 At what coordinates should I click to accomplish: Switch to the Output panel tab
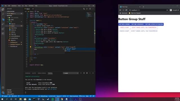34,73
